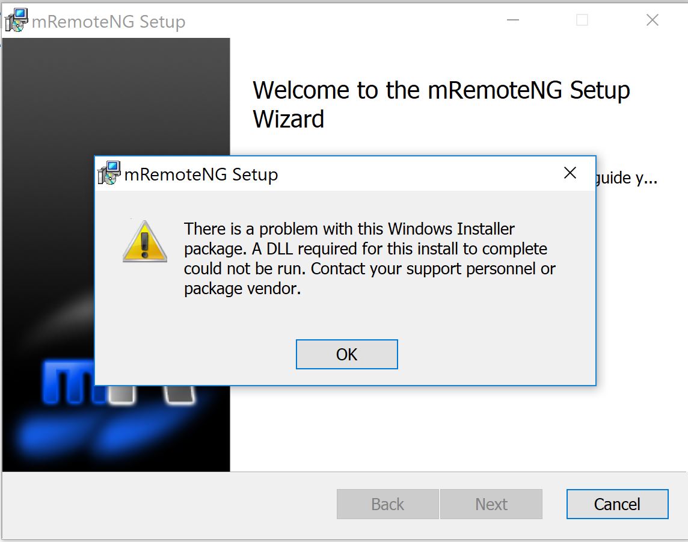Click the bottom button bar area near Cancel
Viewport: 688px width, 542px height.
point(559,504)
